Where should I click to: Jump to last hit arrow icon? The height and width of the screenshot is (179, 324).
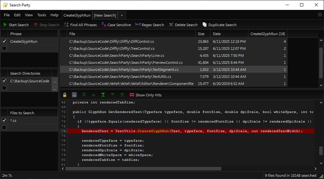click(x=122, y=95)
